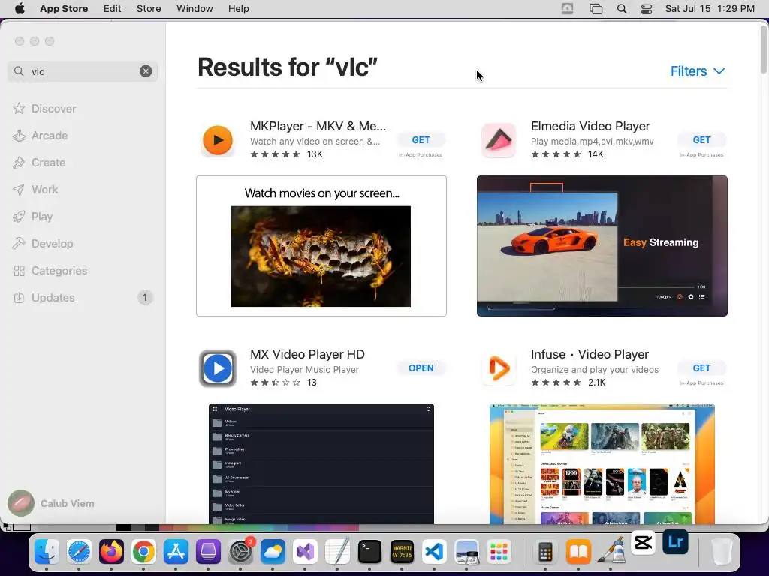
Task: View Elmedia Easy Streaming screenshot
Action: [602, 246]
